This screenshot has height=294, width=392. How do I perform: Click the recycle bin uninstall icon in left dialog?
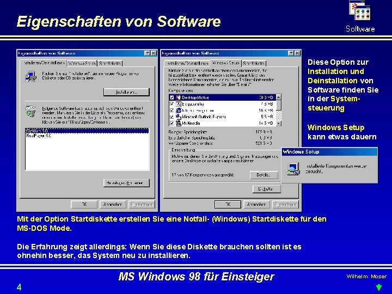(30, 111)
